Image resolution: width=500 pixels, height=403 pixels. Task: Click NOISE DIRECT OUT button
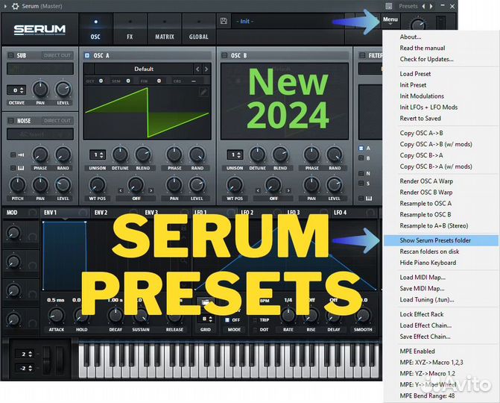(57, 121)
